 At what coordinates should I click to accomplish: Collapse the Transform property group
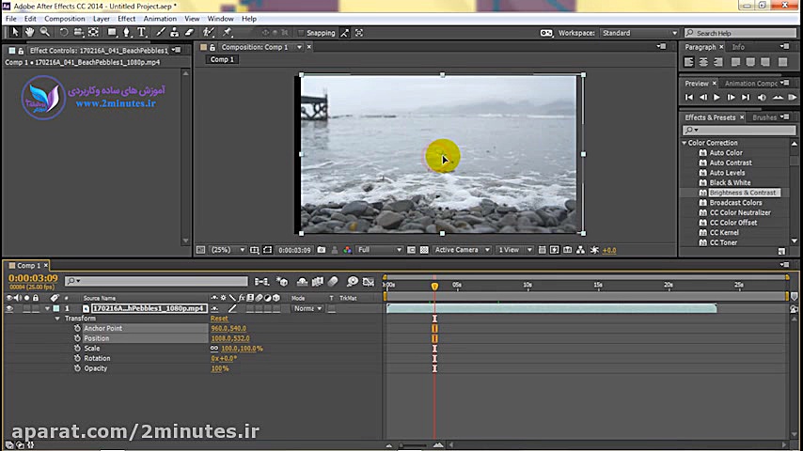point(57,319)
